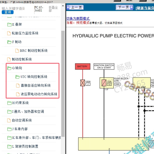Click the 10A fuse symbol in fuse block
This screenshot has height=154, width=154.
tap(104, 83)
